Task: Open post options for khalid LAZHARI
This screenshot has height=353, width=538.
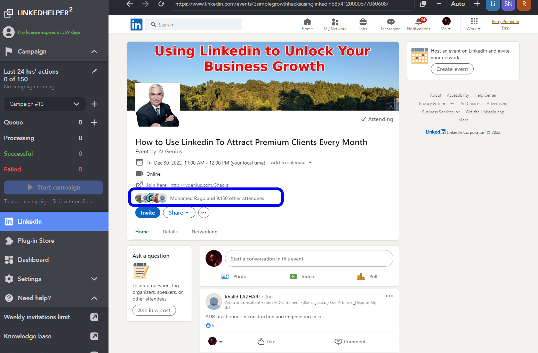Action: (389, 296)
